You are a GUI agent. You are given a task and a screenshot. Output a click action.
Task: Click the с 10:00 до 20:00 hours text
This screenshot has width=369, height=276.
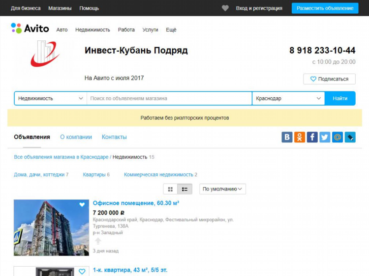[x=334, y=62]
